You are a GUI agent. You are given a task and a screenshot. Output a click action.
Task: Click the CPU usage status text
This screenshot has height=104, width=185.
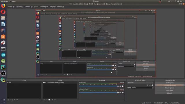[172, 103]
